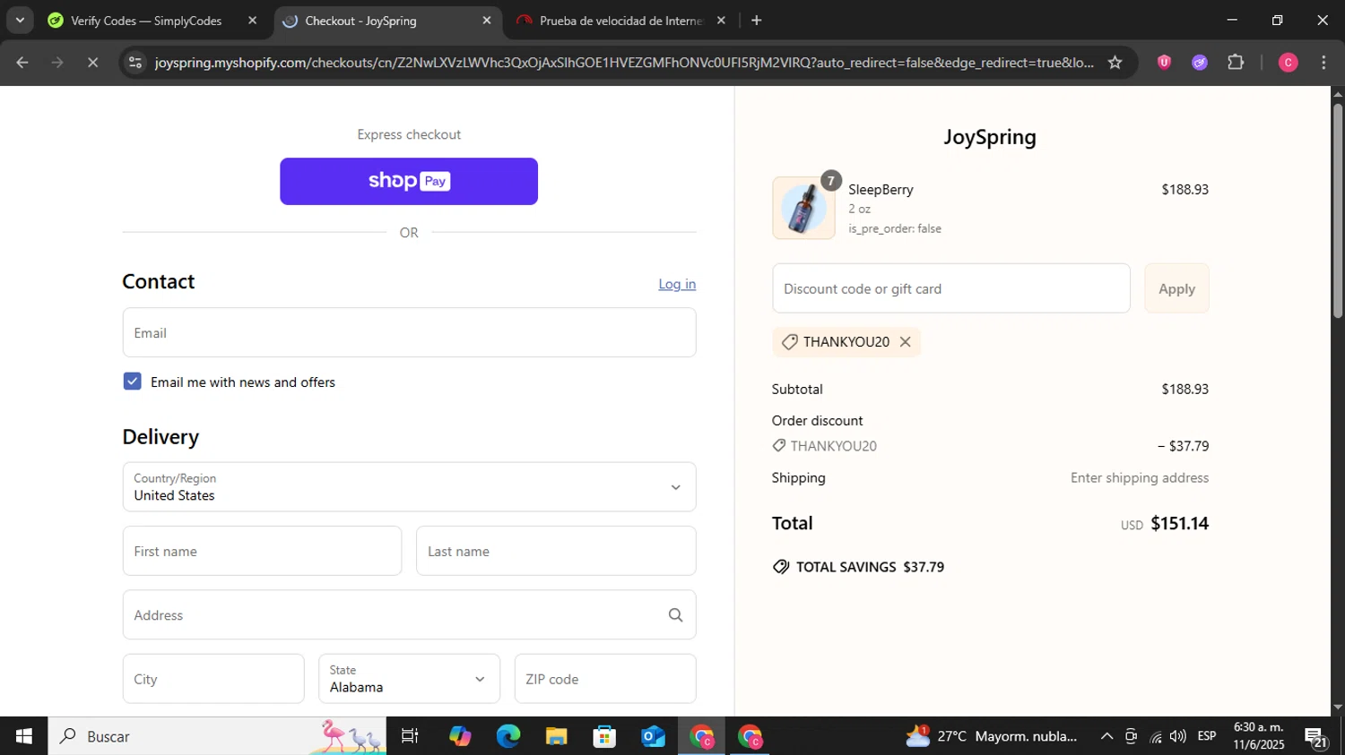Image resolution: width=1345 pixels, height=755 pixels.
Task: Open the Chrome three-dot menu
Action: 1323,63
